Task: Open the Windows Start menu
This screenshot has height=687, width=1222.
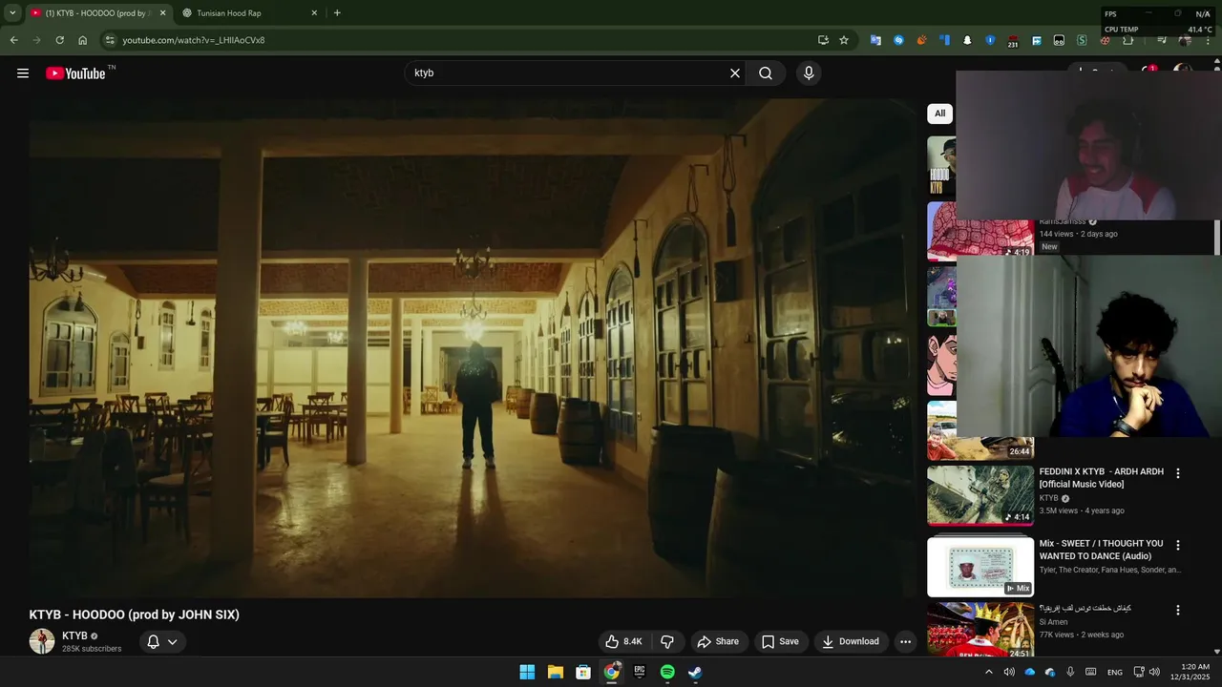Action: [x=527, y=672]
